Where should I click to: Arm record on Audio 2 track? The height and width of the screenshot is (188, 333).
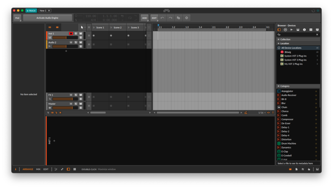coord(71,42)
